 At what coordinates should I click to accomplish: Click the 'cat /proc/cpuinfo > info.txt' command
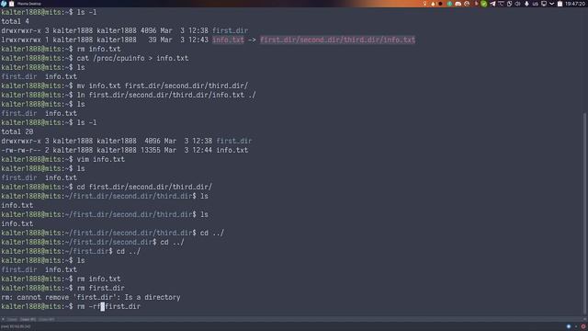coord(132,58)
